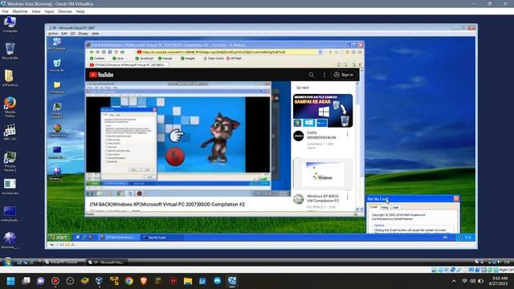Open the VirtualBox Help menu
Image resolution: width=514 pixels, height=289 pixels.
[x=80, y=11]
